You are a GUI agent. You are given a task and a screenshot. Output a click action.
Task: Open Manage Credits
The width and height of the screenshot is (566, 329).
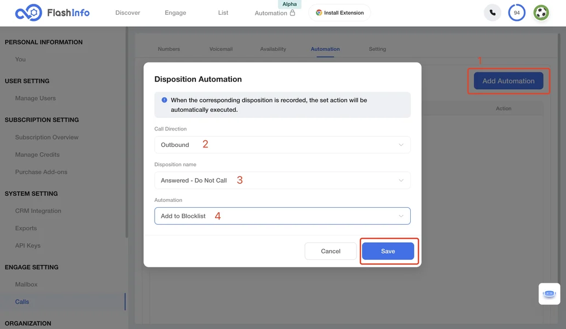click(x=37, y=155)
